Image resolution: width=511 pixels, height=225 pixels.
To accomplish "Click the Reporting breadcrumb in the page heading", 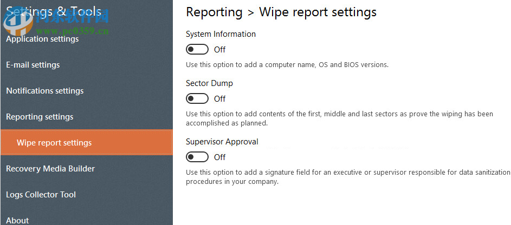I will click(214, 12).
